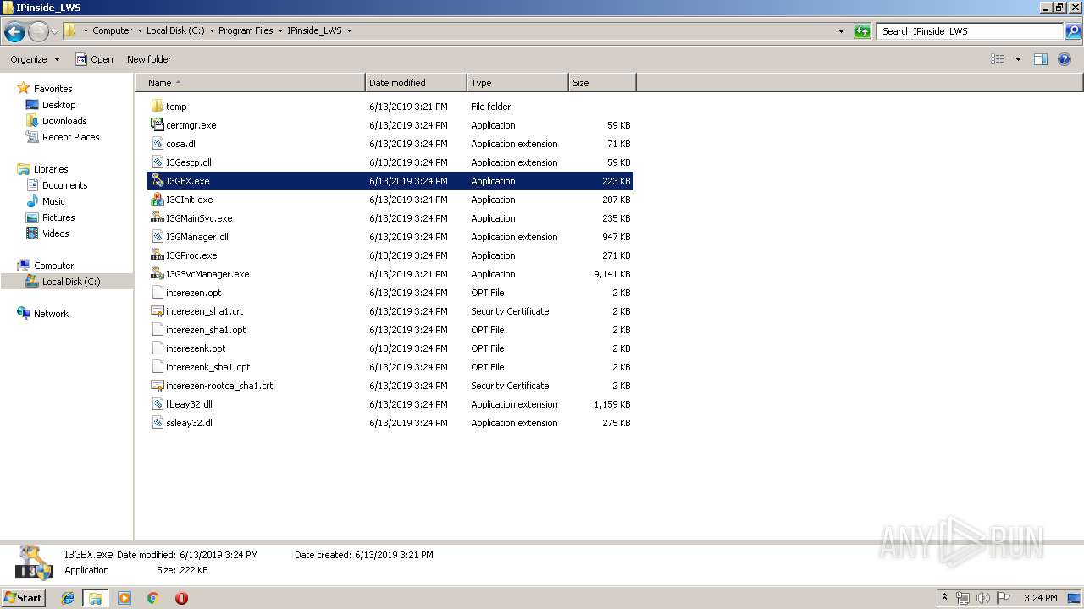Select the ssleay32.dll file icon

point(157,423)
